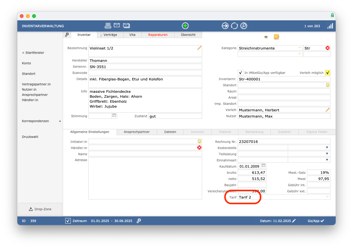This screenshot has width=353, height=248.
Task: Open search with magnifier icon
Action: pos(244,26)
